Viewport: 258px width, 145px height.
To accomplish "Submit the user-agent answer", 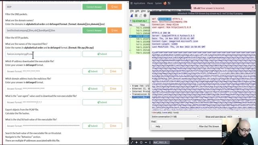I will [x=102, y=102].
